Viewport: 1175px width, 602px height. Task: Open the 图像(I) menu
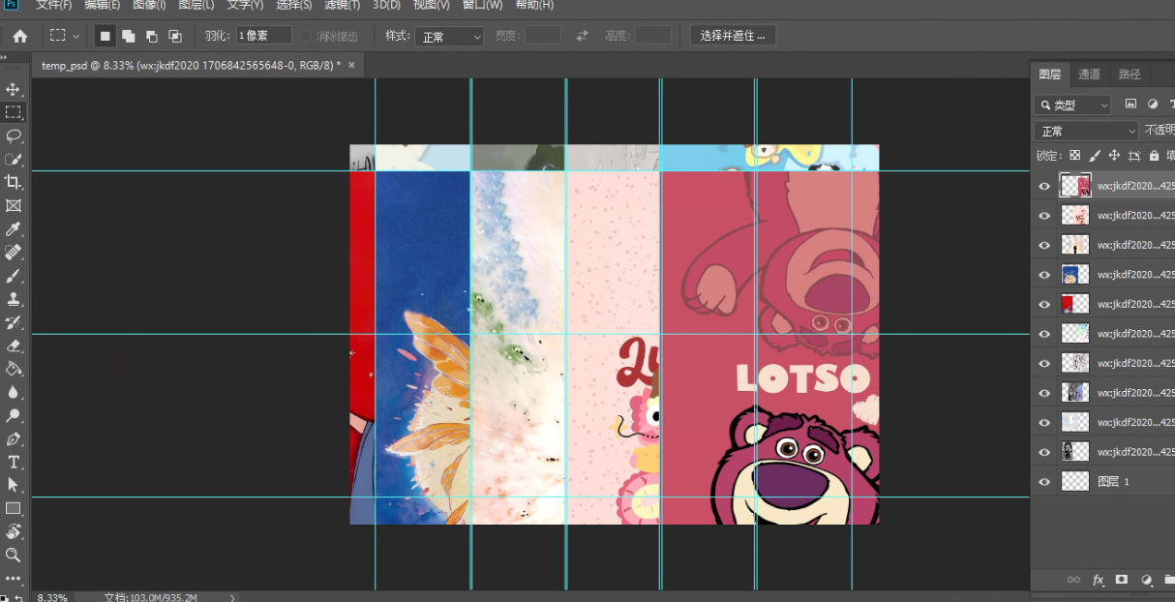pyautogui.click(x=149, y=5)
